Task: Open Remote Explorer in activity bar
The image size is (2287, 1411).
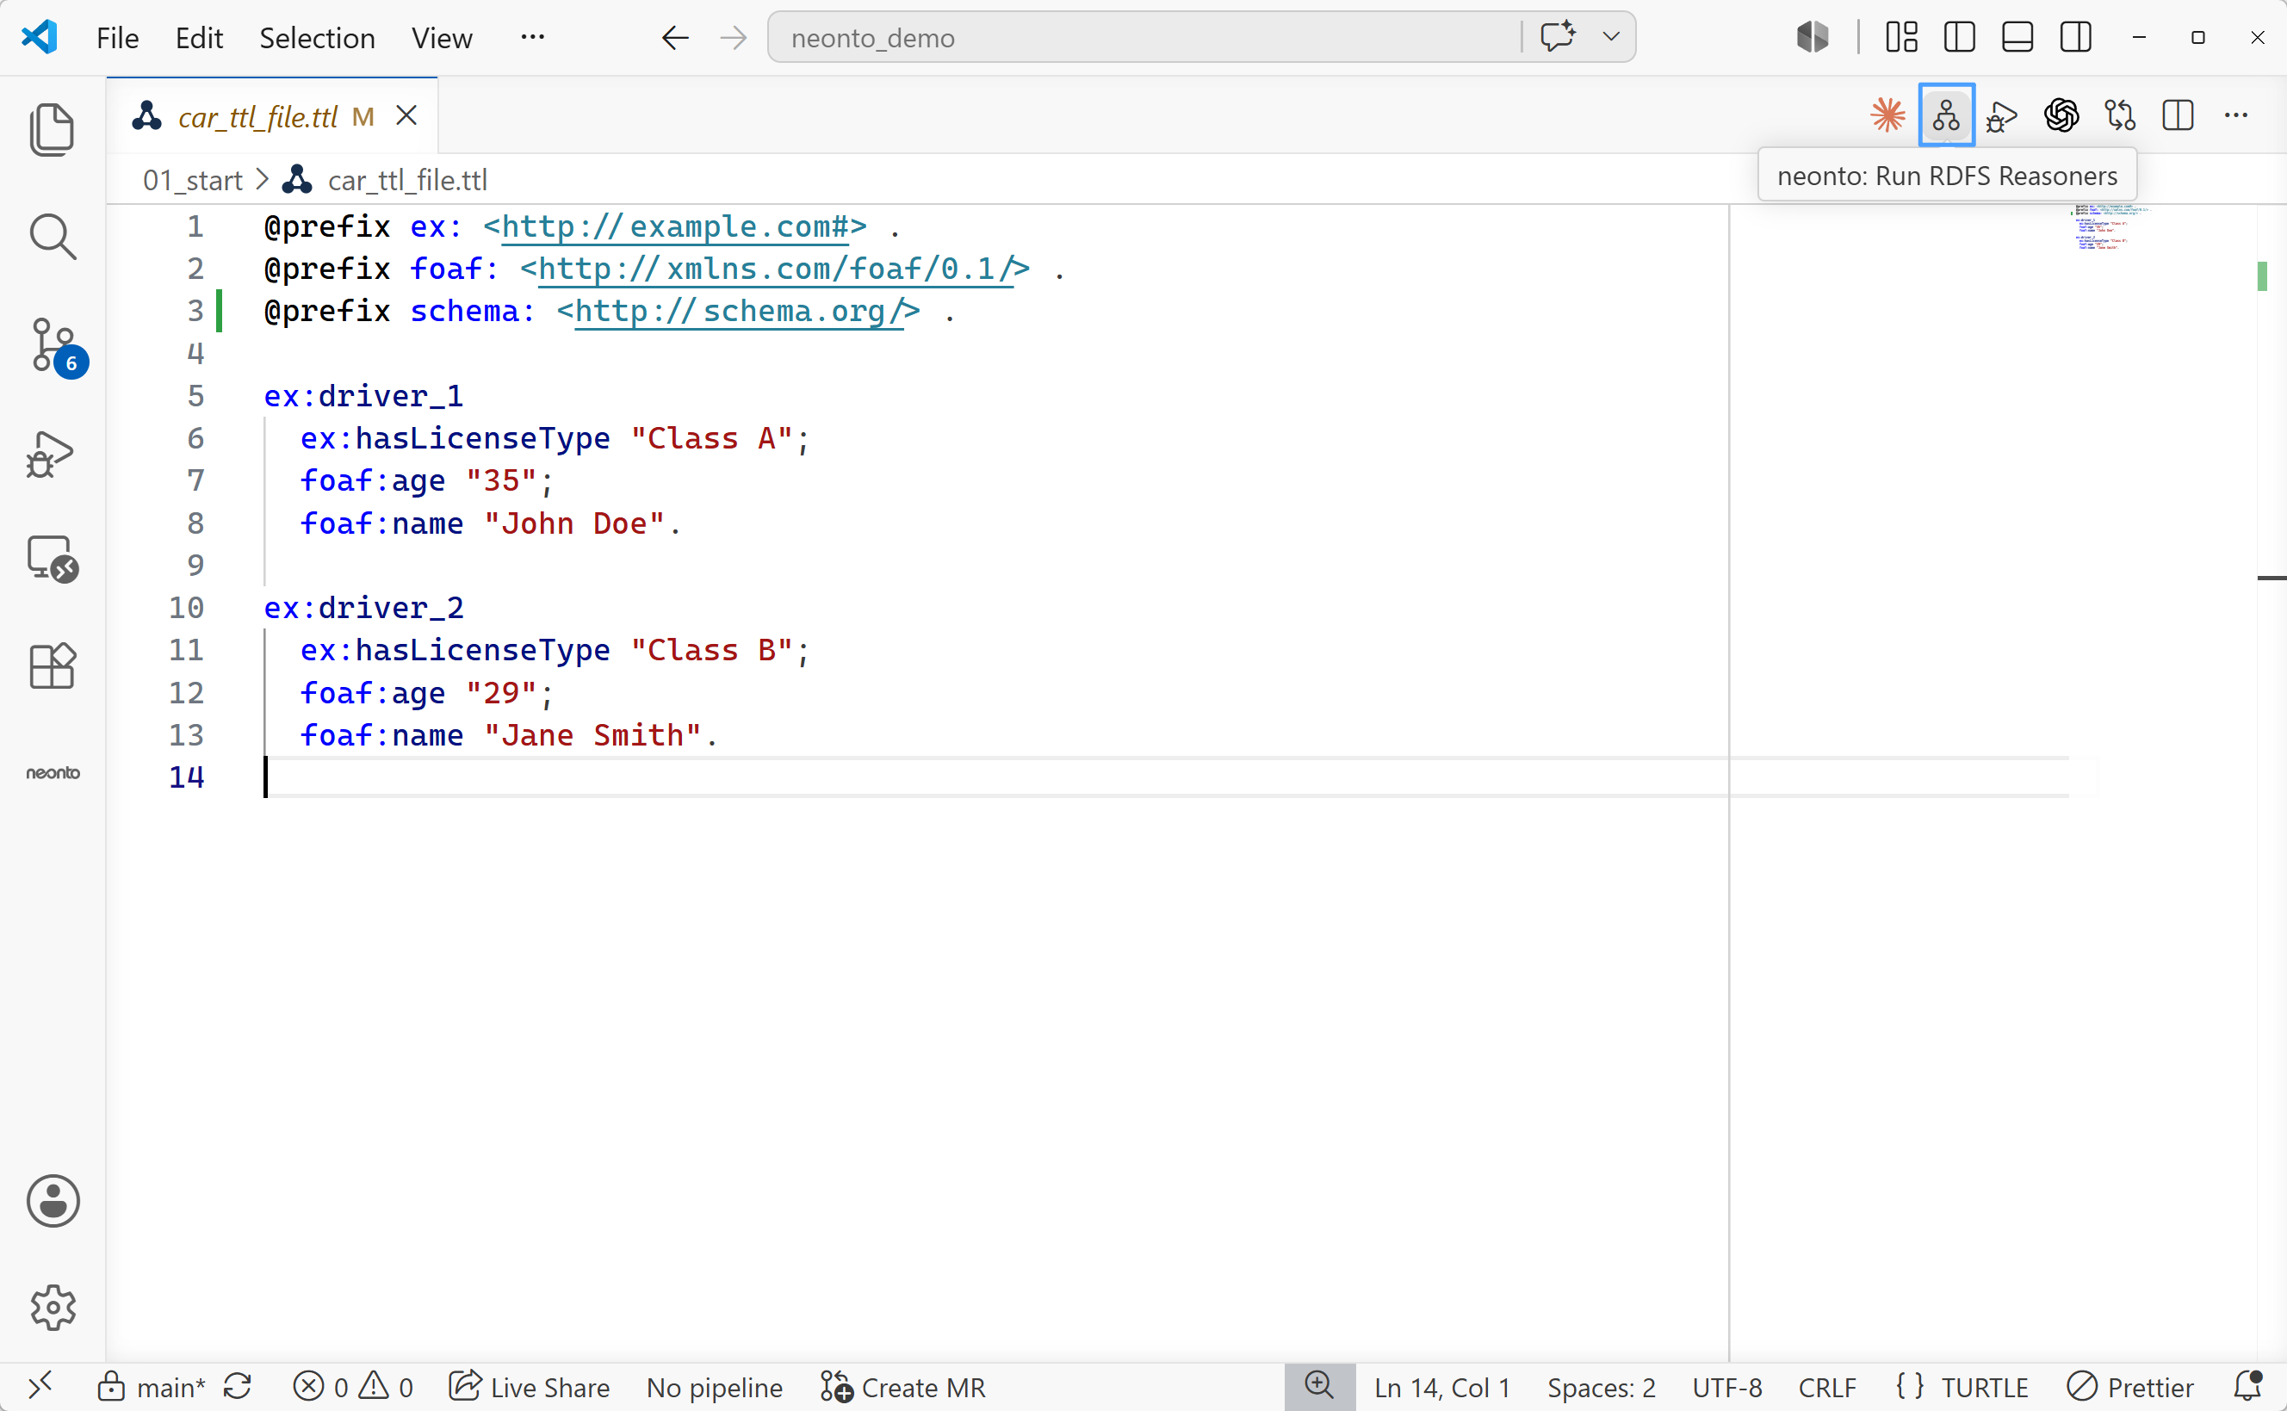Action: (53, 559)
